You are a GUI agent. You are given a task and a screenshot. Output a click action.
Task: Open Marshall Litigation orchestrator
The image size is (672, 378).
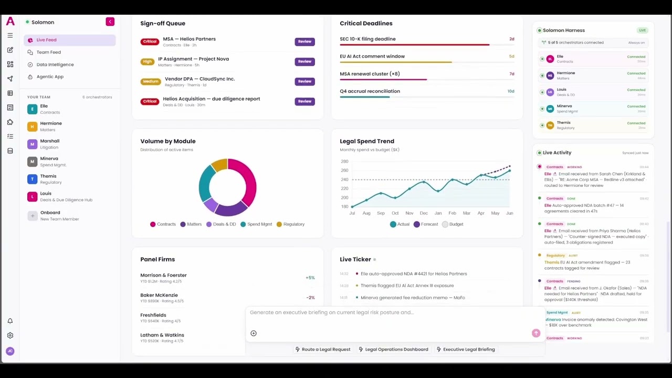pos(69,144)
